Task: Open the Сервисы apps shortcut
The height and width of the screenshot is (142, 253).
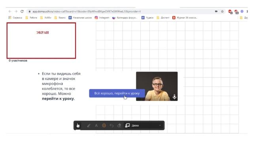Action: coord(15,17)
